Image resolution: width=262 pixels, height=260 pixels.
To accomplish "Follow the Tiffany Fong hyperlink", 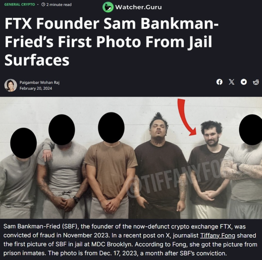I will pyautogui.click(x=218, y=235).
